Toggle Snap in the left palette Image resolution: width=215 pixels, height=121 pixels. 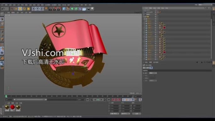(x=2, y=58)
